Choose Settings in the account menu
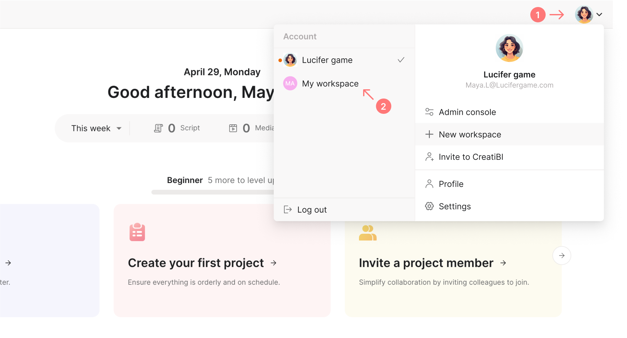The width and height of the screenshot is (627, 338). click(455, 206)
